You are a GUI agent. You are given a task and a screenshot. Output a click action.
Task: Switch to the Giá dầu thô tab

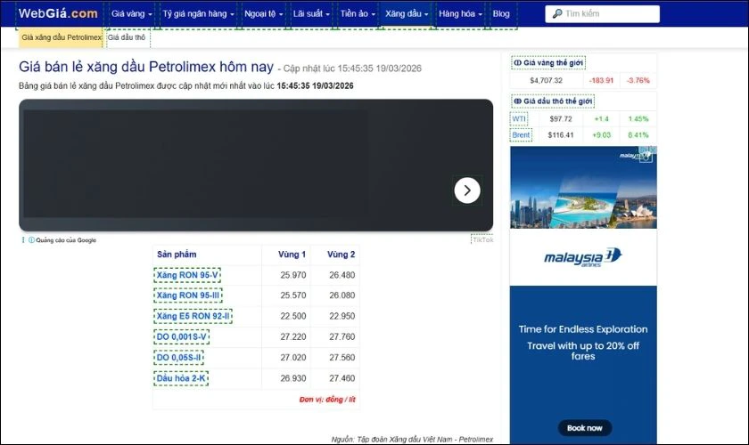click(127, 37)
